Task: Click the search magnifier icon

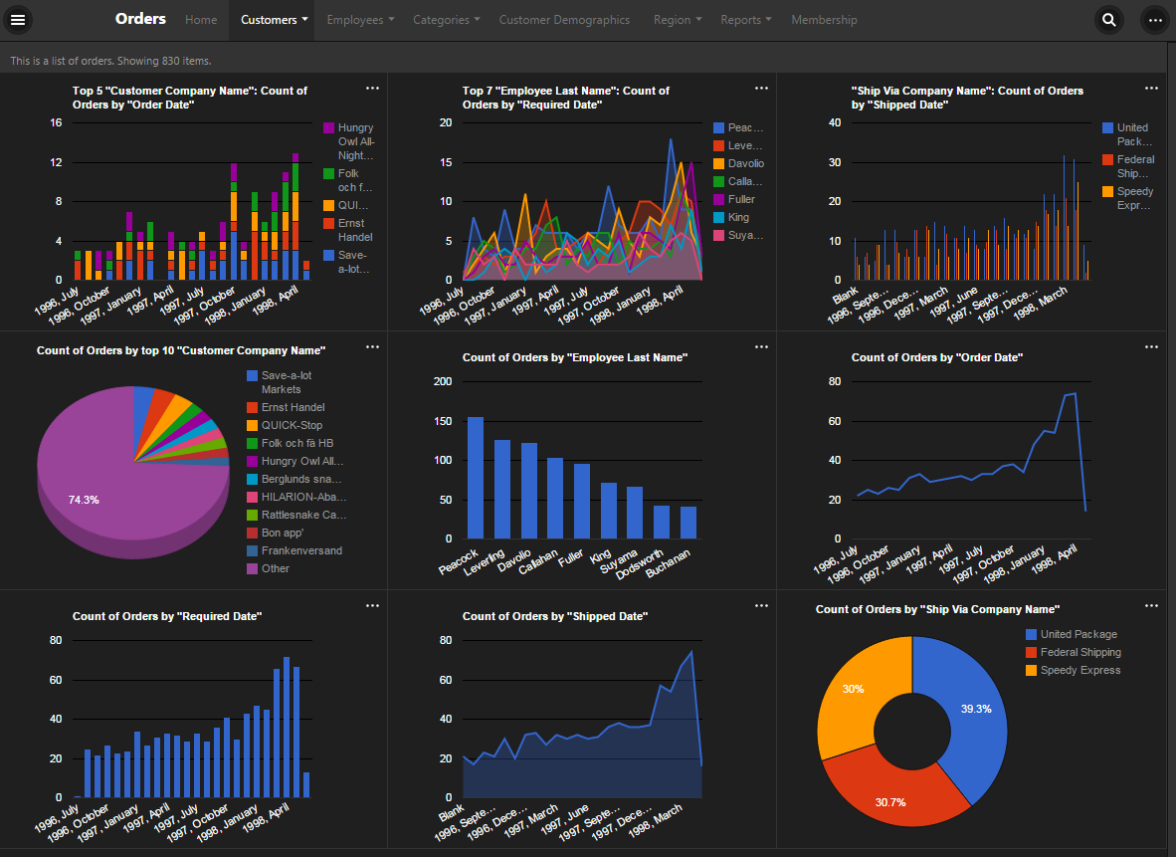Action: (x=1108, y=19)
